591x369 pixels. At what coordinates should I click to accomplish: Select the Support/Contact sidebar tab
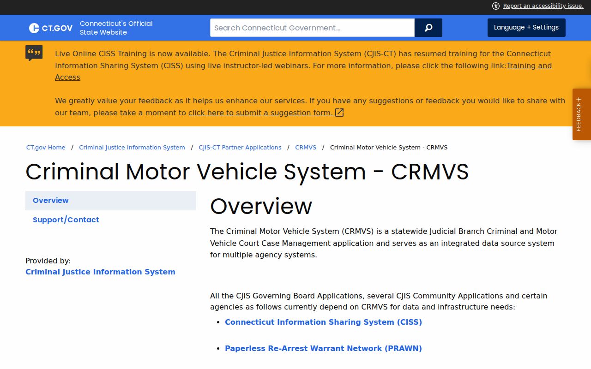point(111,220)
